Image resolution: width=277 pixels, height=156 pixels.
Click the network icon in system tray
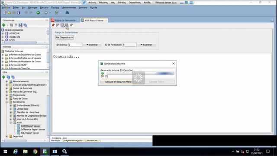[x=247, y=152]
